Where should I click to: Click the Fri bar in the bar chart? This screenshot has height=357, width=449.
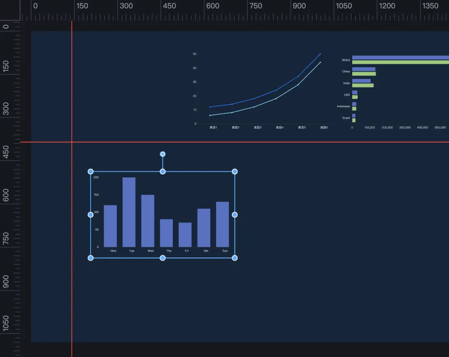tap(185, 235)
